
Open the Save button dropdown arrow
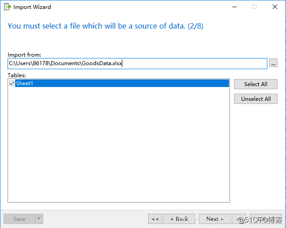pos(40,219)
